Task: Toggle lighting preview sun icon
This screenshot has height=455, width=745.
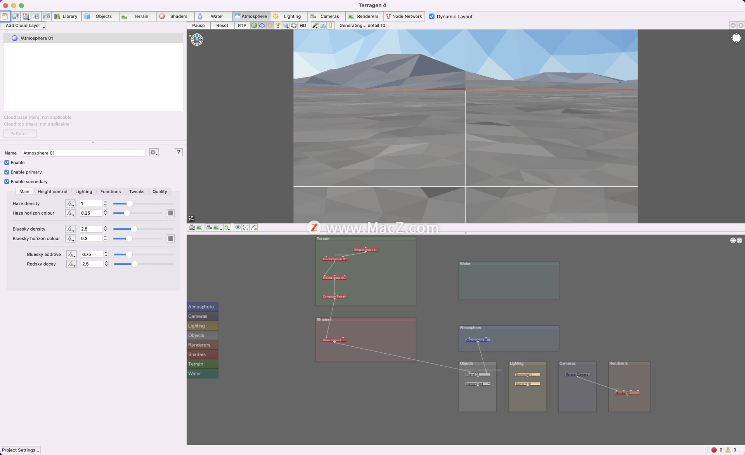Action: click(270, 26)
